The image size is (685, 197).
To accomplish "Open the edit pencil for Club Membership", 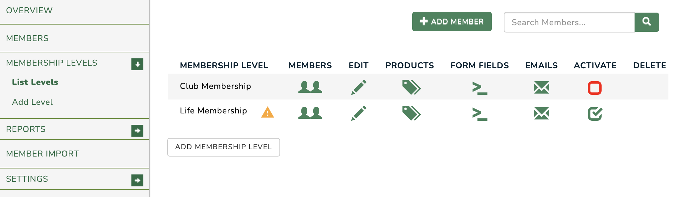I will click(x=358, y=87).
